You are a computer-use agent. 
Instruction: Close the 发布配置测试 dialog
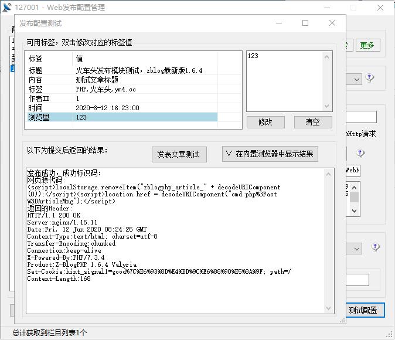click(x=332, y=23)
